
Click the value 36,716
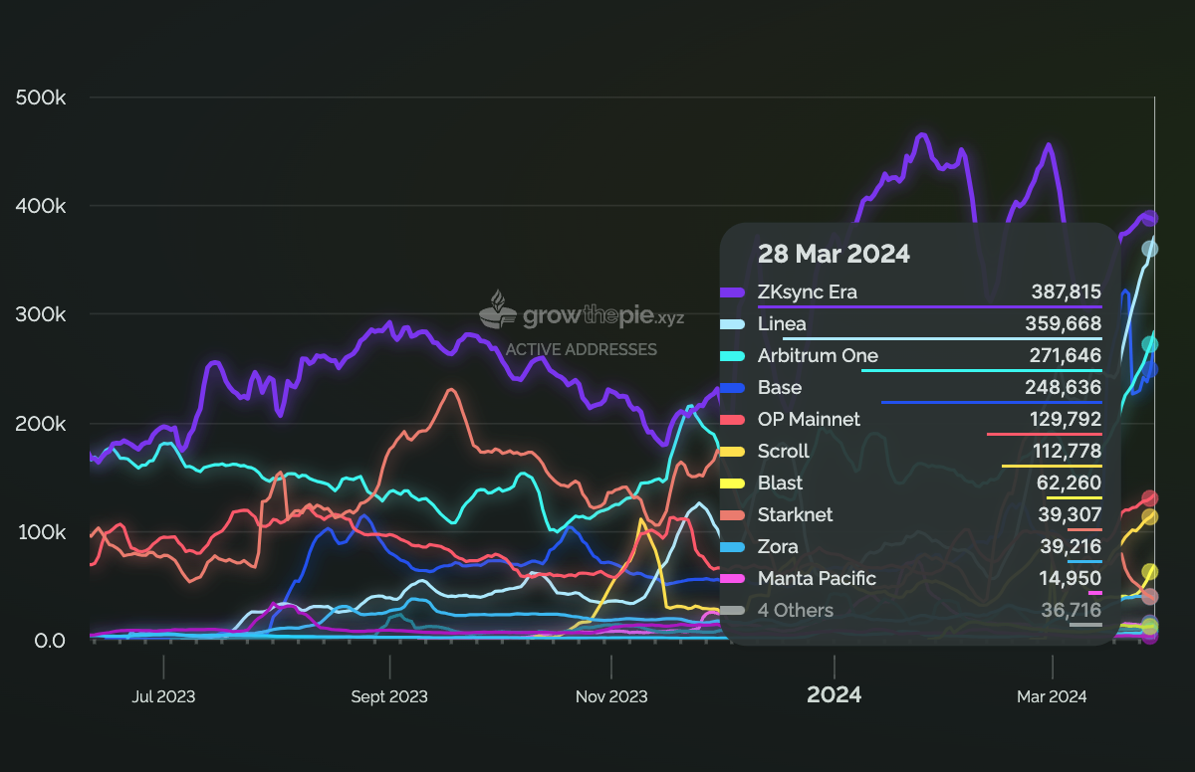[1072, 611]
